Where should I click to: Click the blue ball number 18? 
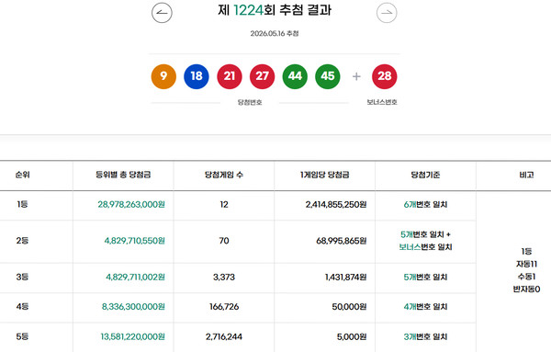(x=197, y=76)
